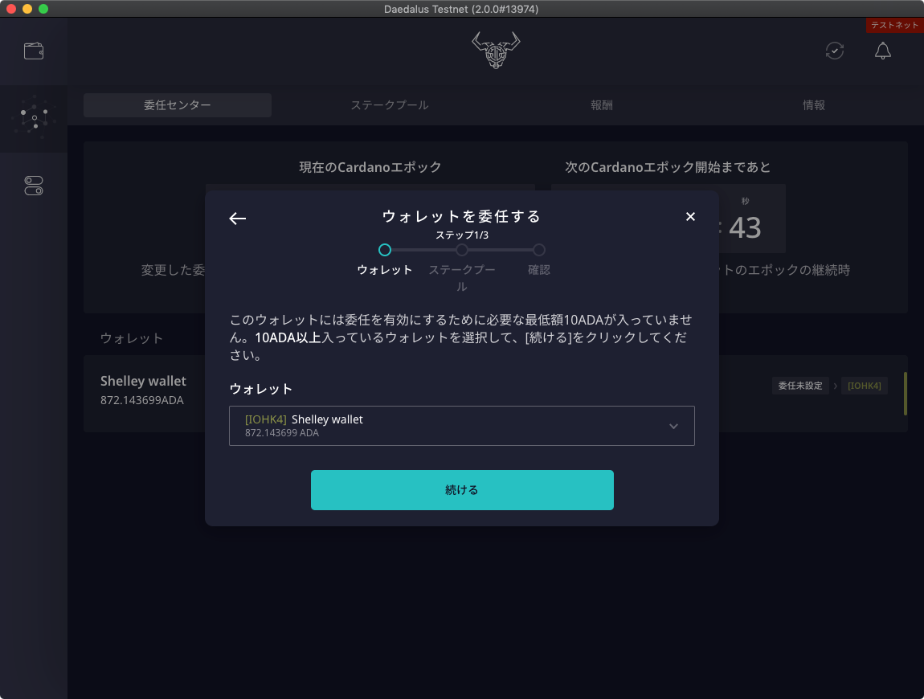Open the notifications bell
Image resolution: width=924 pixels, height=699 pixels.
tap(882, 51)
